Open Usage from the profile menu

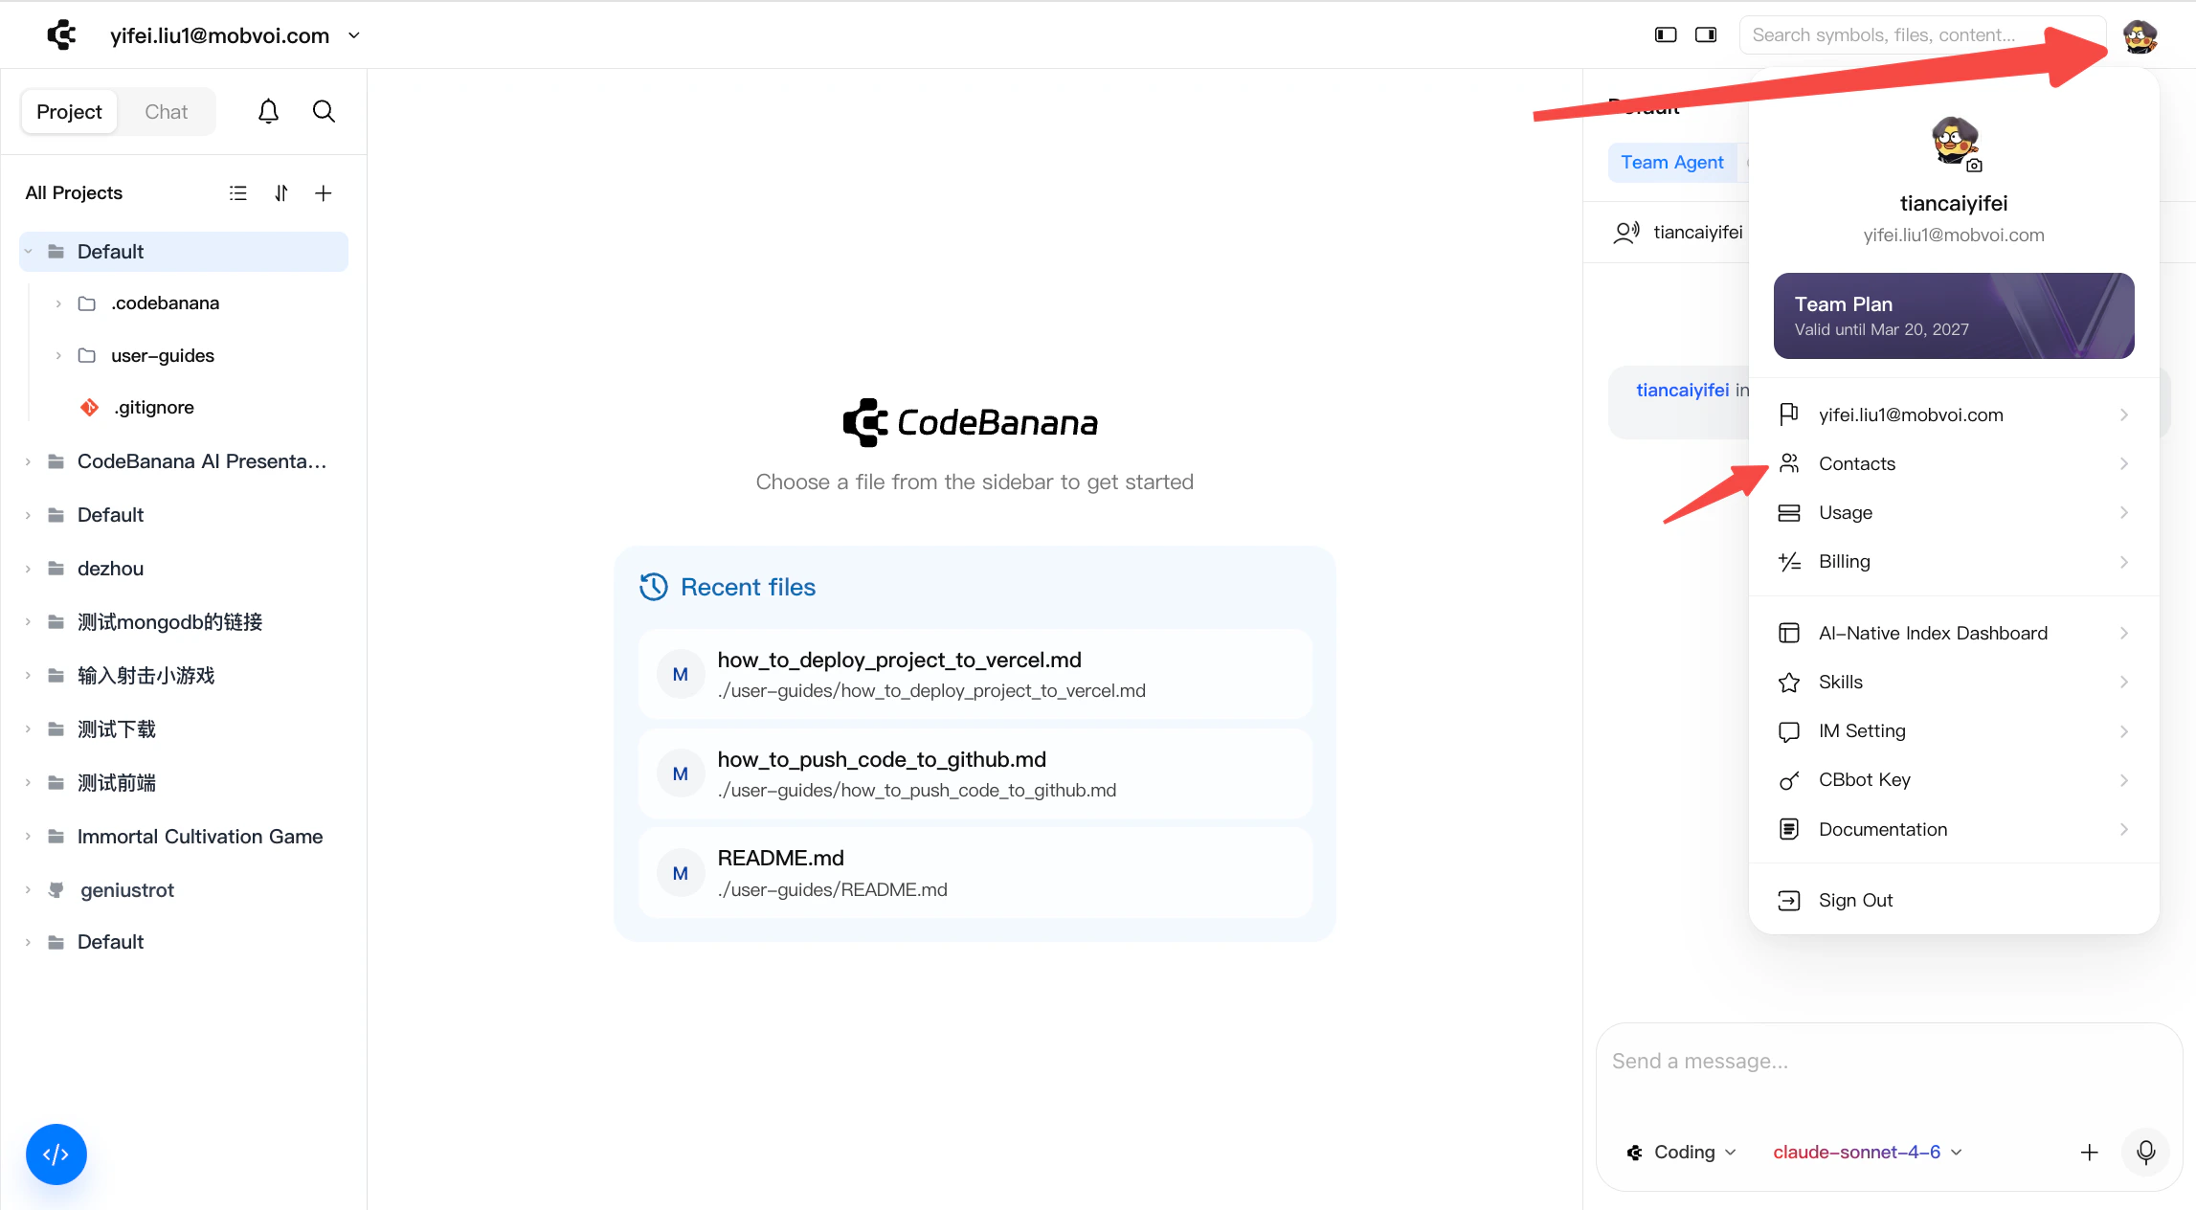click(1954, 513)
